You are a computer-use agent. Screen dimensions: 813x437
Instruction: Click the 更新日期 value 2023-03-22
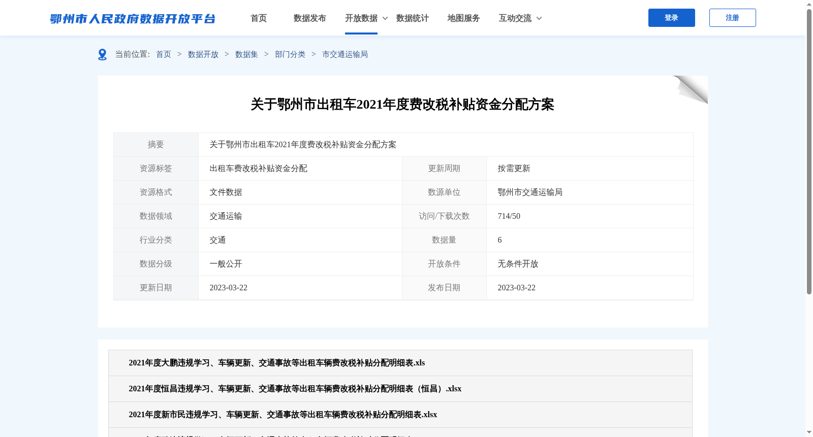(228, 288)
